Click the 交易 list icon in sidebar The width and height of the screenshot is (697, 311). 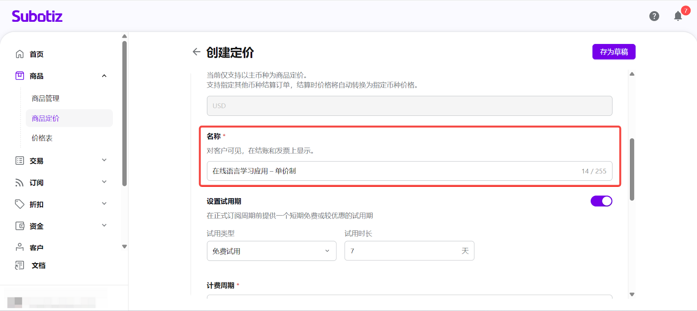tap(20, 161)
